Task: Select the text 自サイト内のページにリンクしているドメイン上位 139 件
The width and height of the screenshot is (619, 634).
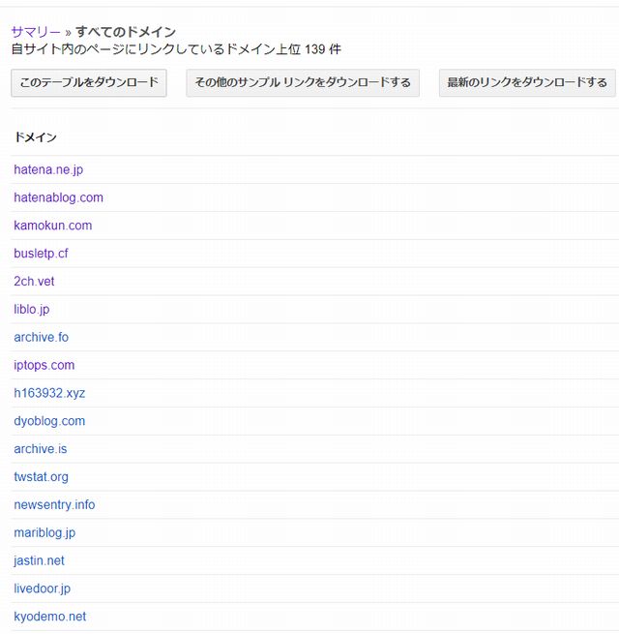Action: point(176,49)
